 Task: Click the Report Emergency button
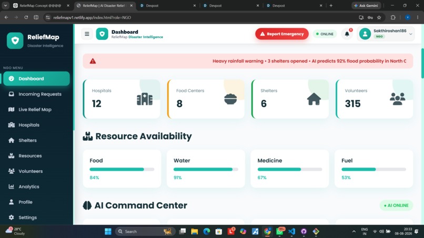point(282,34)
